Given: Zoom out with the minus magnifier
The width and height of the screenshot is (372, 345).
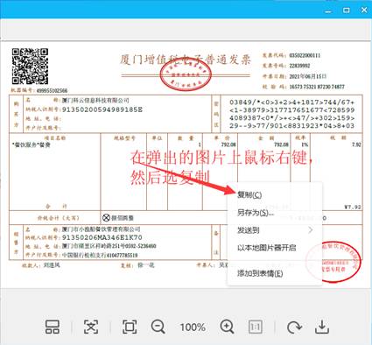Looking at the screenshot, I should 158,327.
